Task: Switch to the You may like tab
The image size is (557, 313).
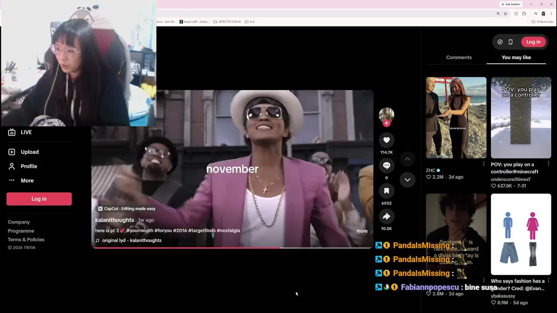Action: tap(516, 57)
